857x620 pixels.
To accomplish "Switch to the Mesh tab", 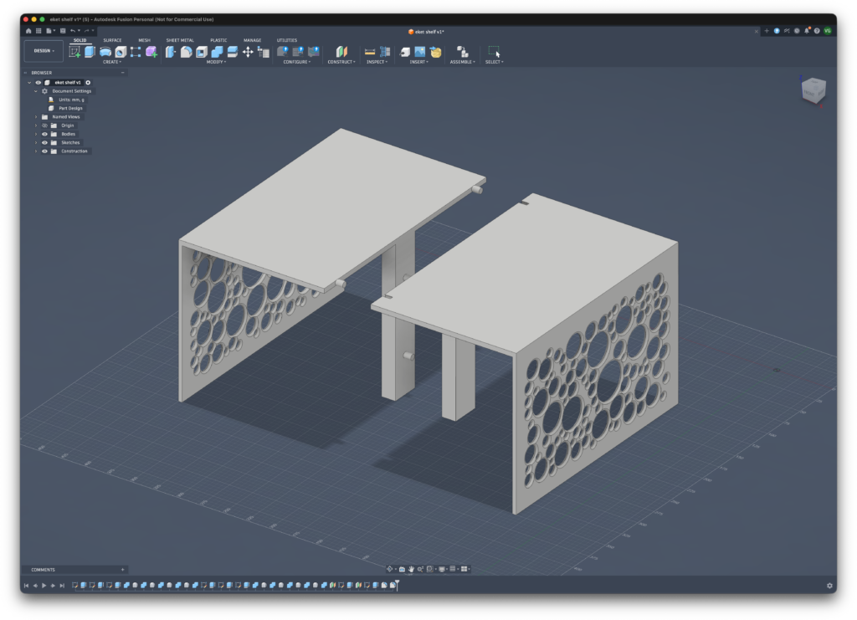I will click(144, 40).
